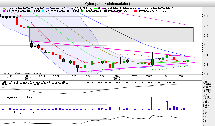Viewport: 215px width, 126px height.
Task: Click the Moyenne Mobile(100, MMA) legend label
Action: (x=23, y=11)
